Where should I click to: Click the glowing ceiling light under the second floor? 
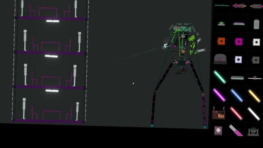pyautogui.click(x=51, y=56)
